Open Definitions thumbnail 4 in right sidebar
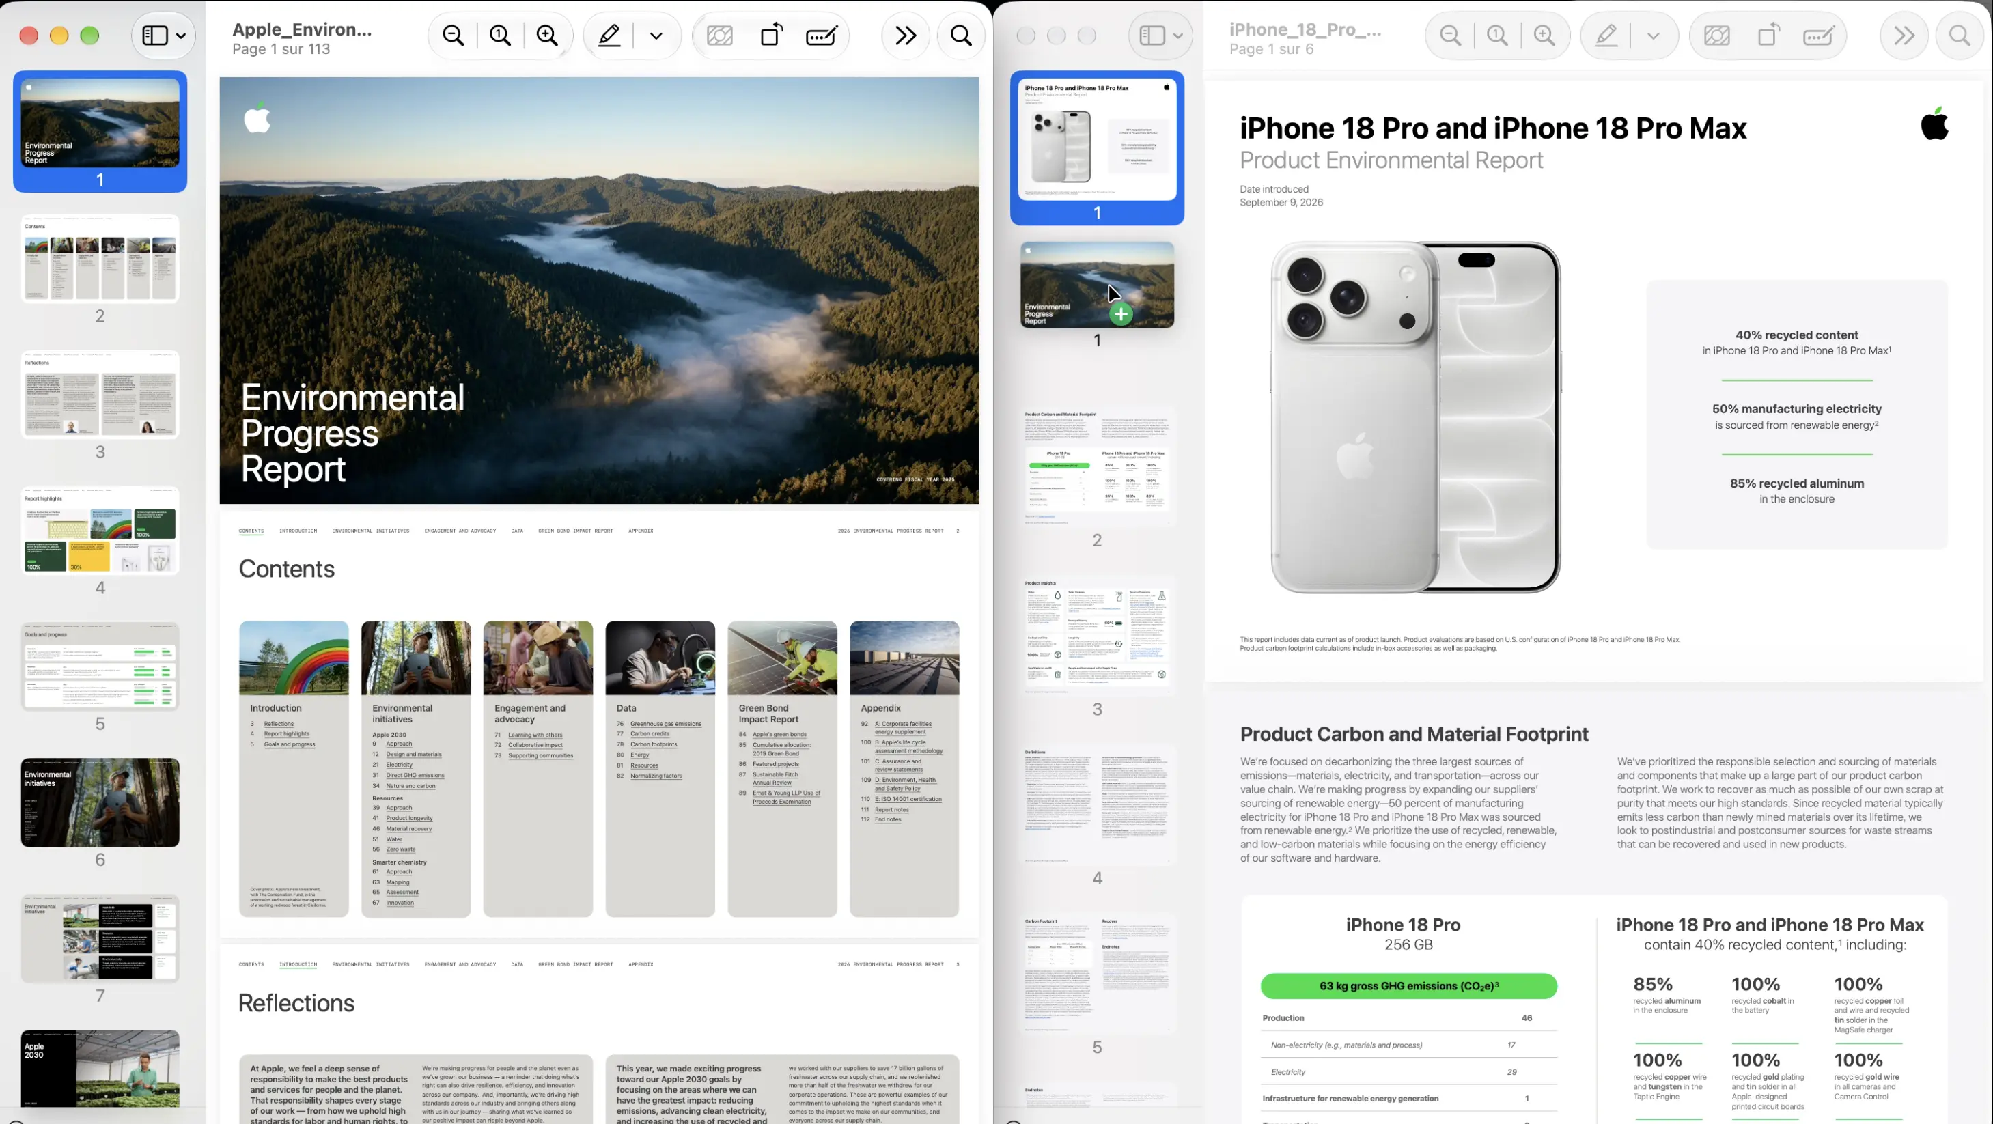Screen dimensions: 1993x1124 point(1097,804)
